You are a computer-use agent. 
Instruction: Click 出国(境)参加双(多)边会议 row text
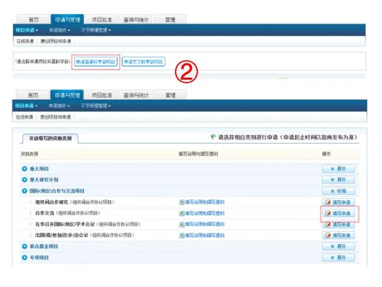pyautogui.click(x=85, y=235)
